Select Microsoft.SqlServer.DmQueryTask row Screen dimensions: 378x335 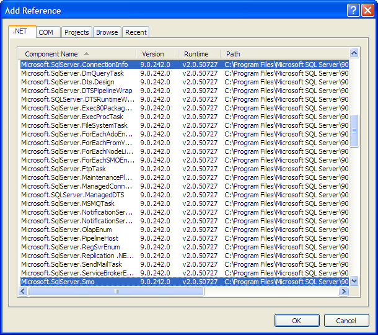coord(185,73)
